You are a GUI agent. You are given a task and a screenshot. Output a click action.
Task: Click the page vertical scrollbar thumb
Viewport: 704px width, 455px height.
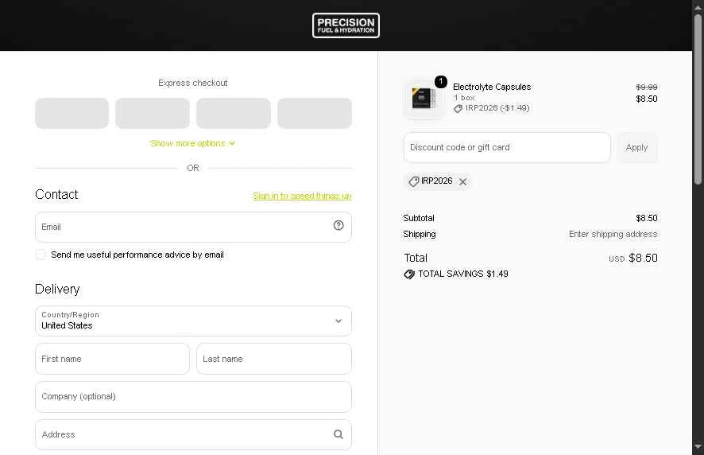tap(698, 99)
